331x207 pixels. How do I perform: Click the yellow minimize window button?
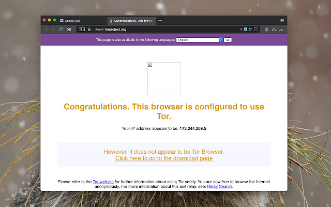(50, 20)
